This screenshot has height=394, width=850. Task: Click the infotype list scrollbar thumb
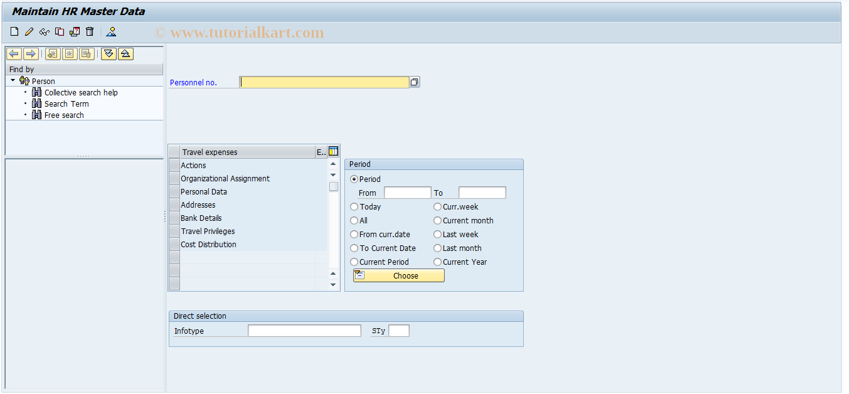333,186
